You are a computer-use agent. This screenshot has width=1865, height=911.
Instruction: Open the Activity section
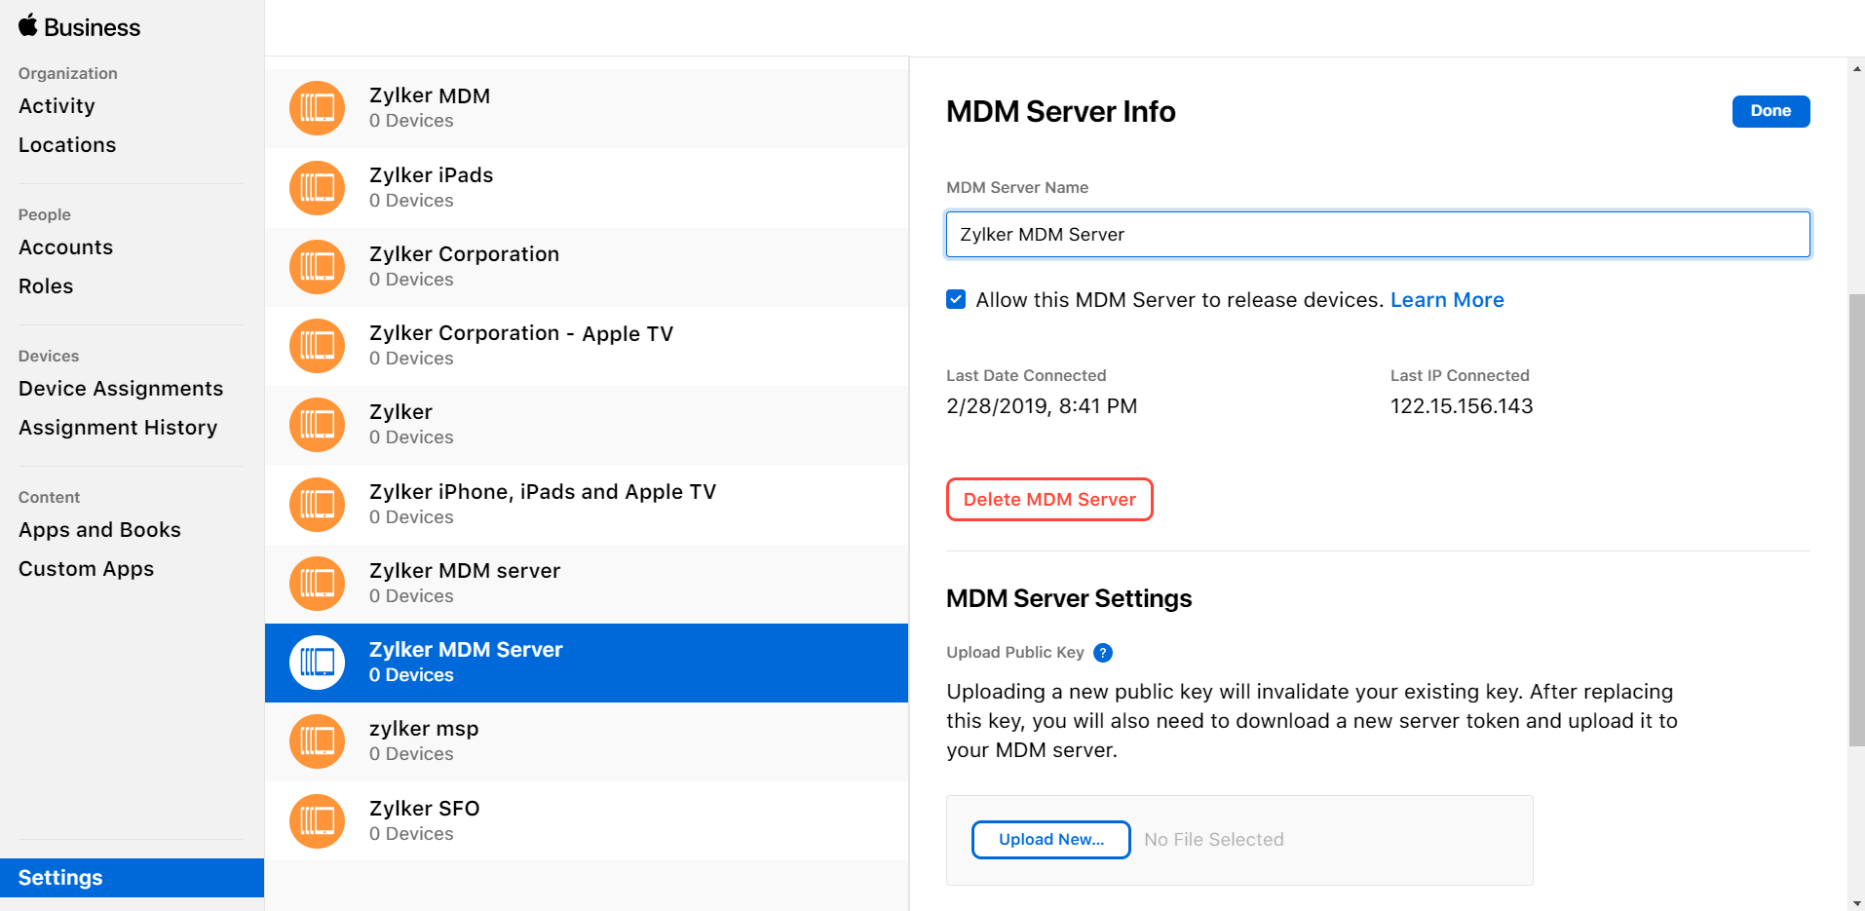(57, 106)
